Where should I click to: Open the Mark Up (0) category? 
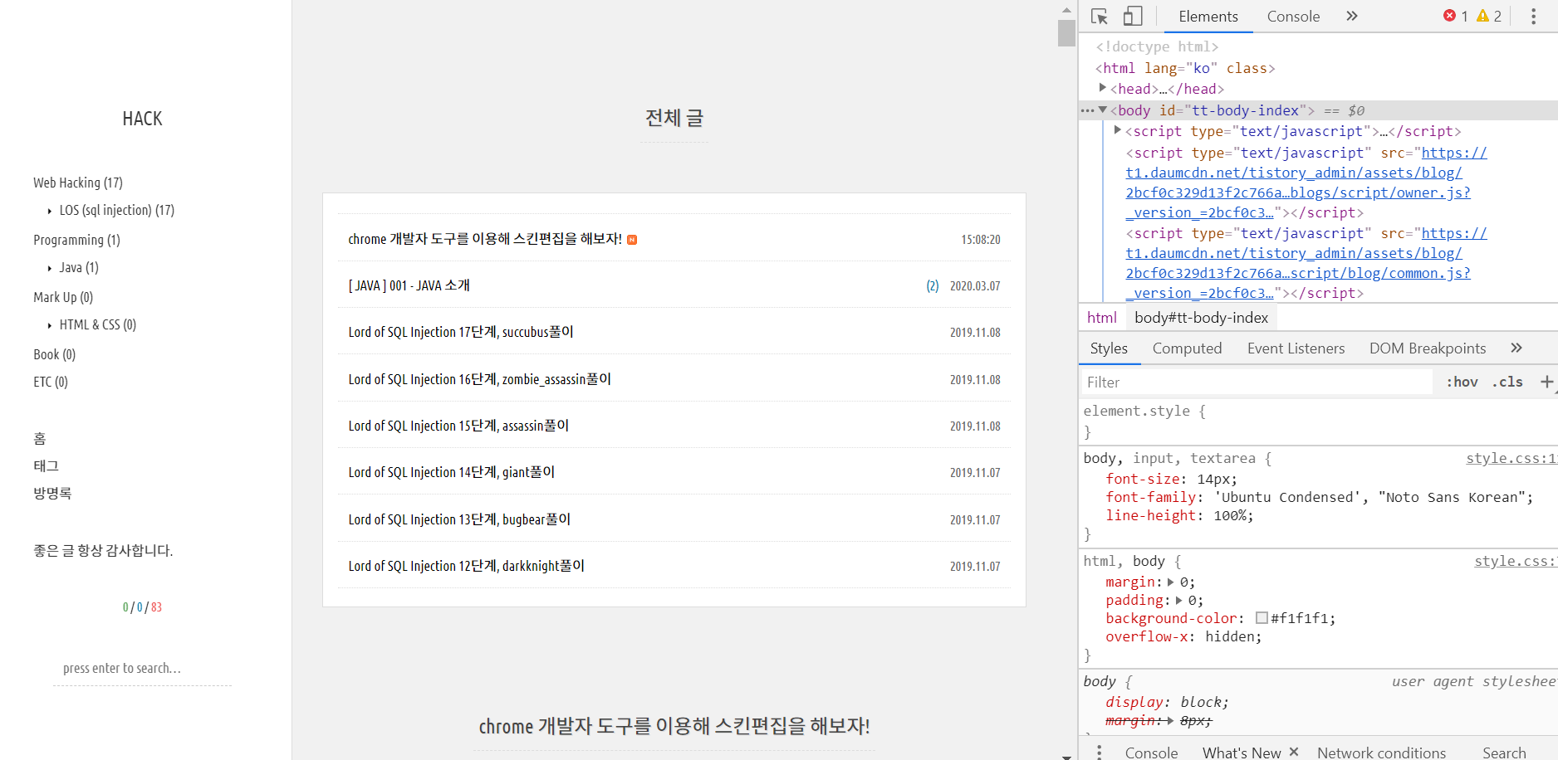(x=63, y=297)
